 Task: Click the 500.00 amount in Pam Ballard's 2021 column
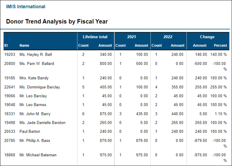coord(142,64)
